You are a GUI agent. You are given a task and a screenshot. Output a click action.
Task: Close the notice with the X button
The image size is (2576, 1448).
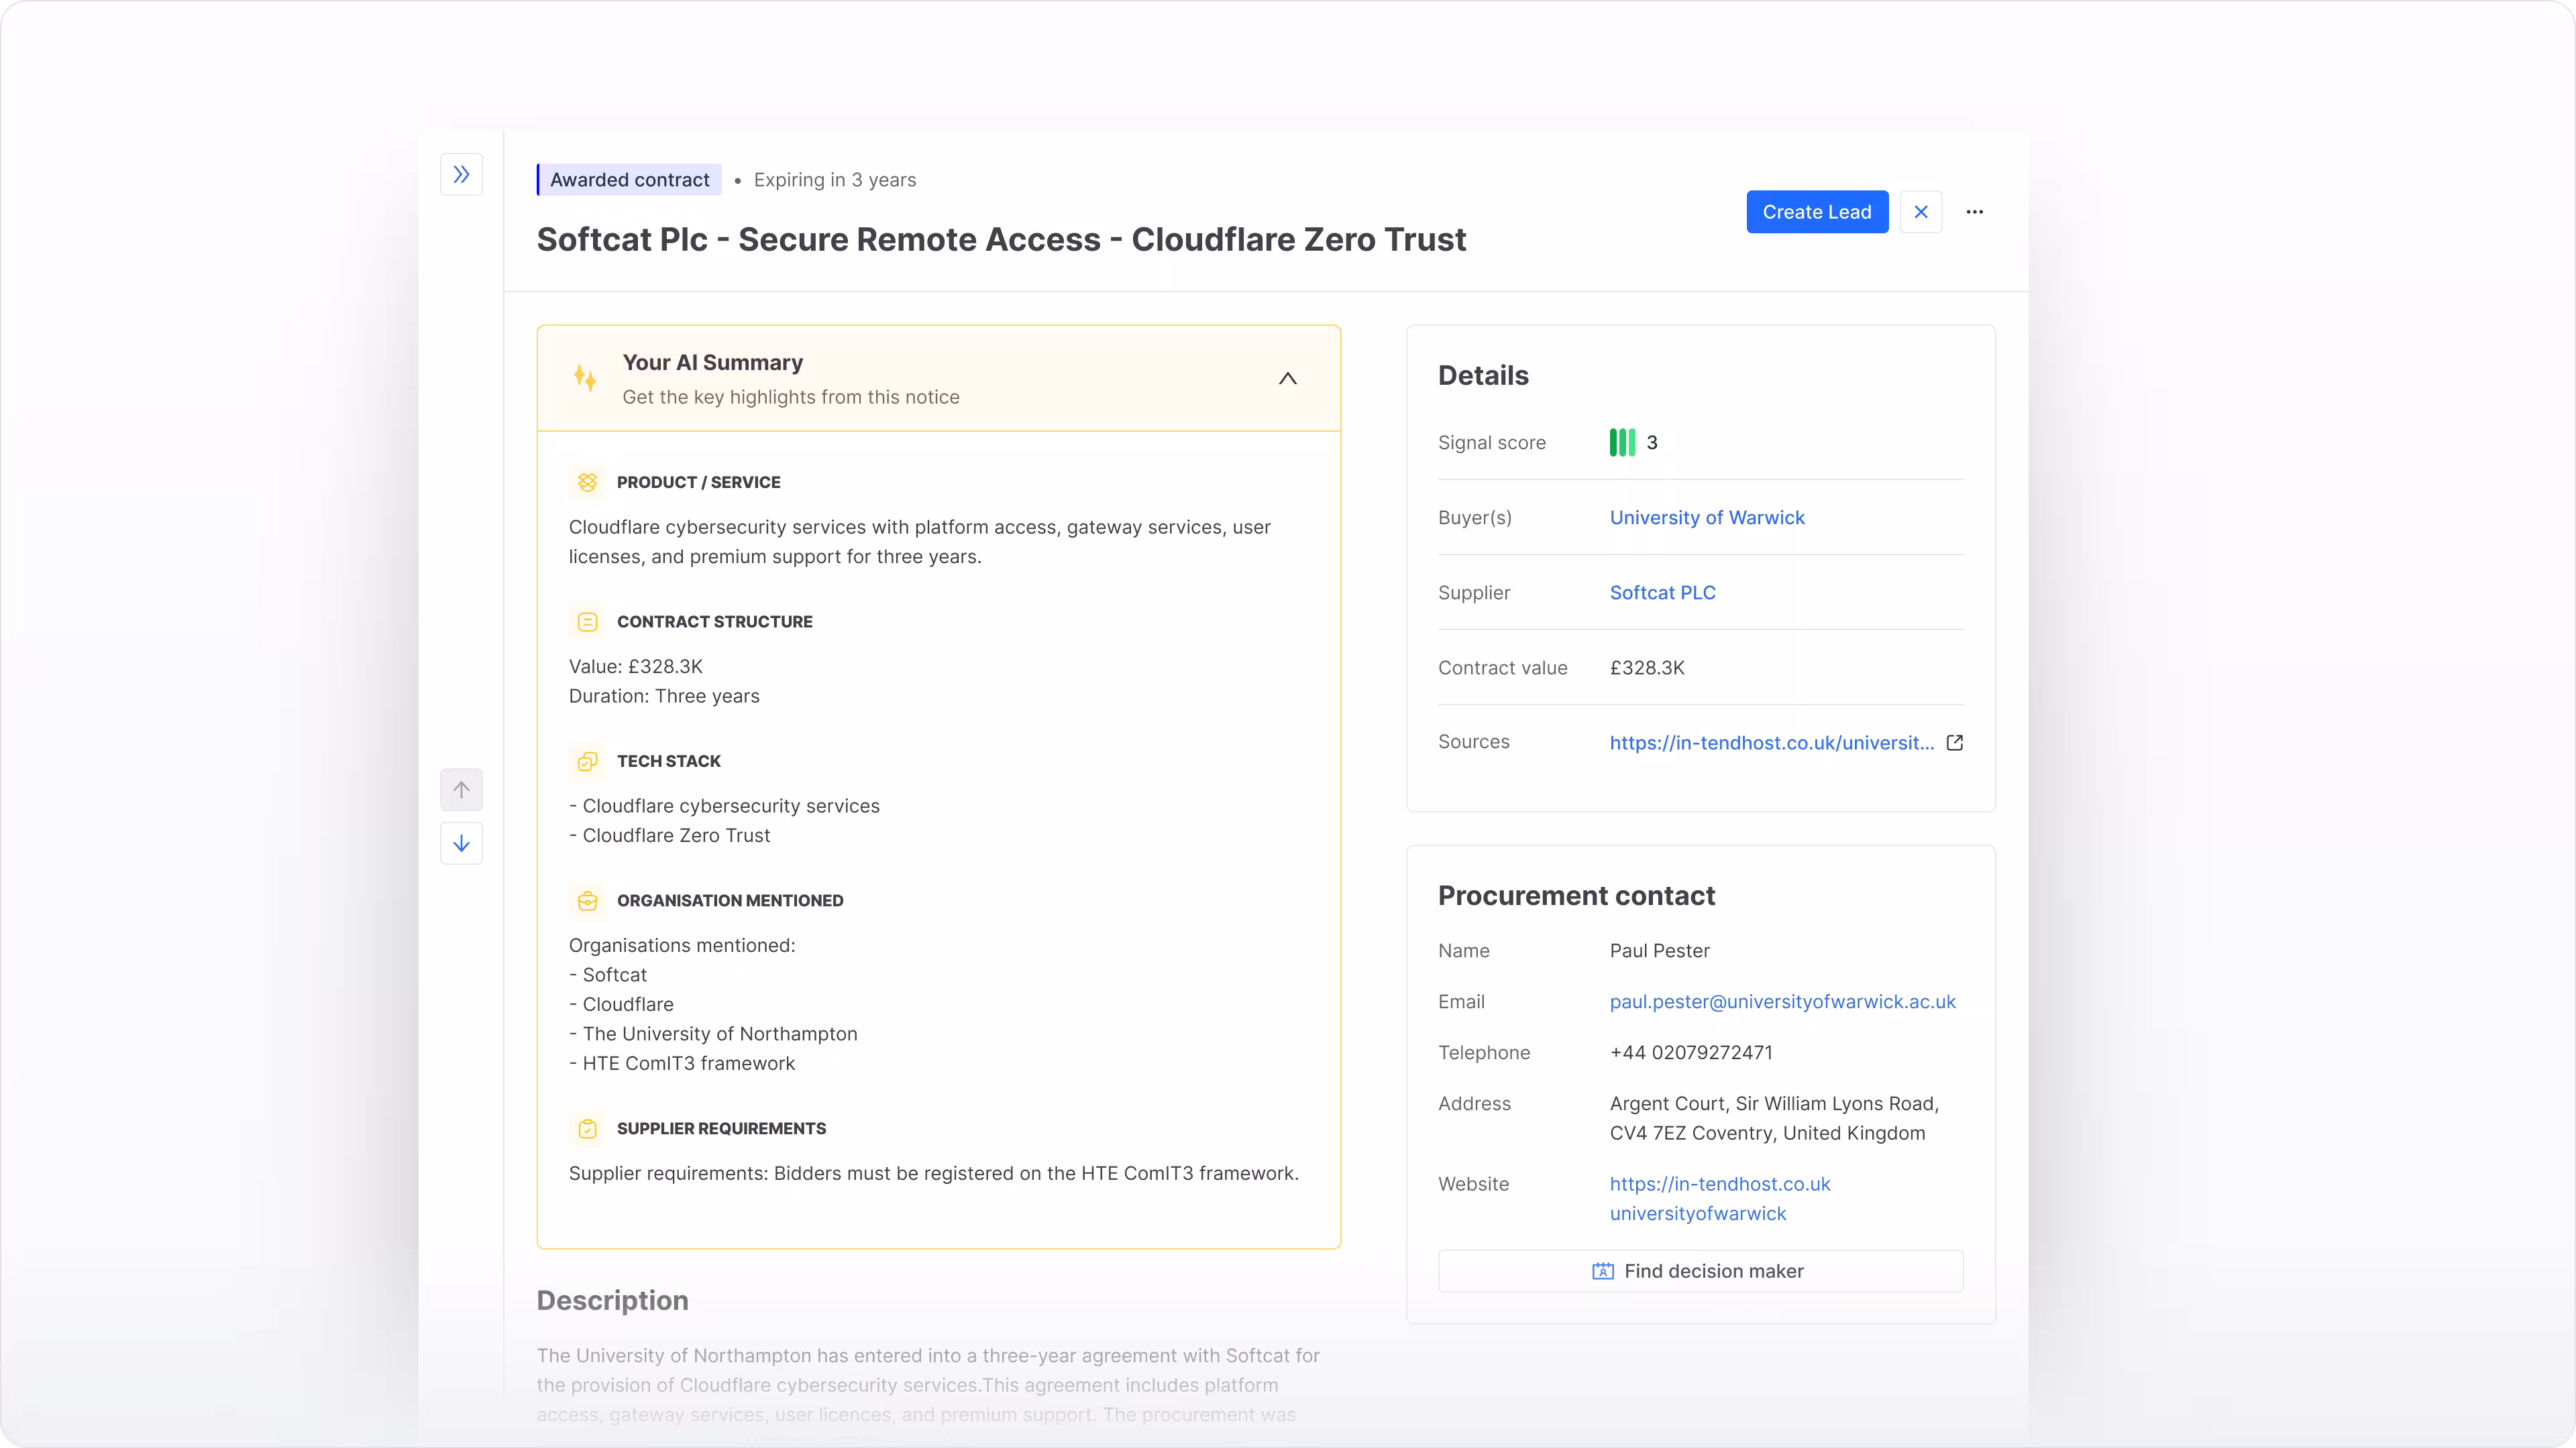1920,212
